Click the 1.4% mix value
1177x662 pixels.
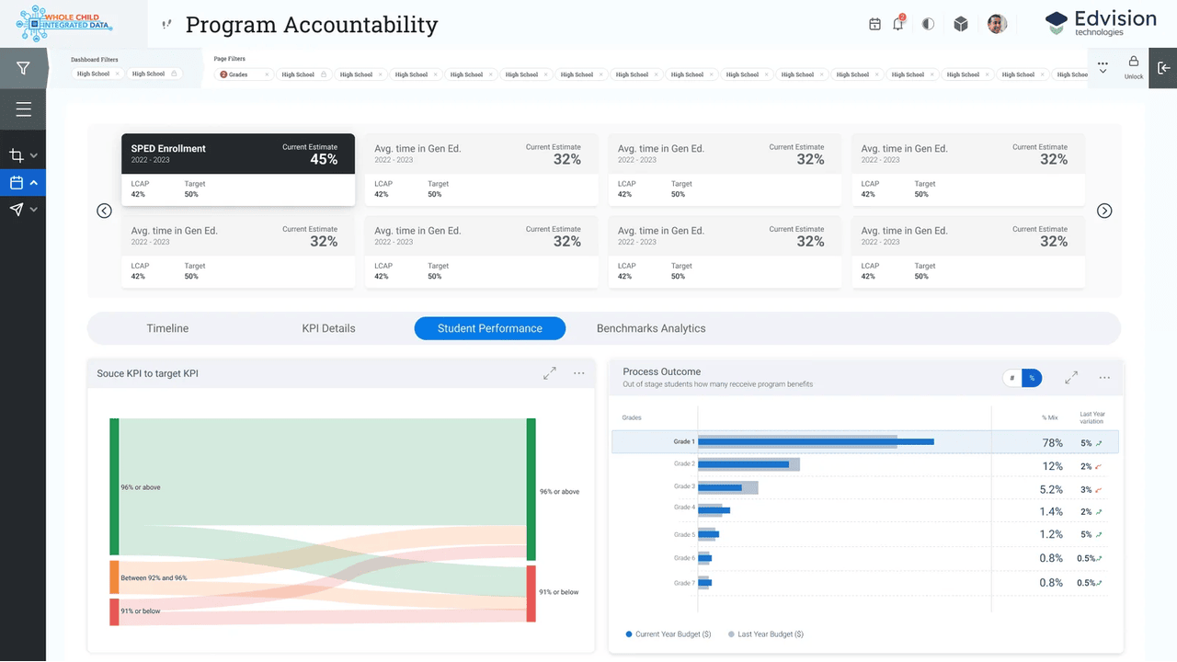coord(1051,512)
